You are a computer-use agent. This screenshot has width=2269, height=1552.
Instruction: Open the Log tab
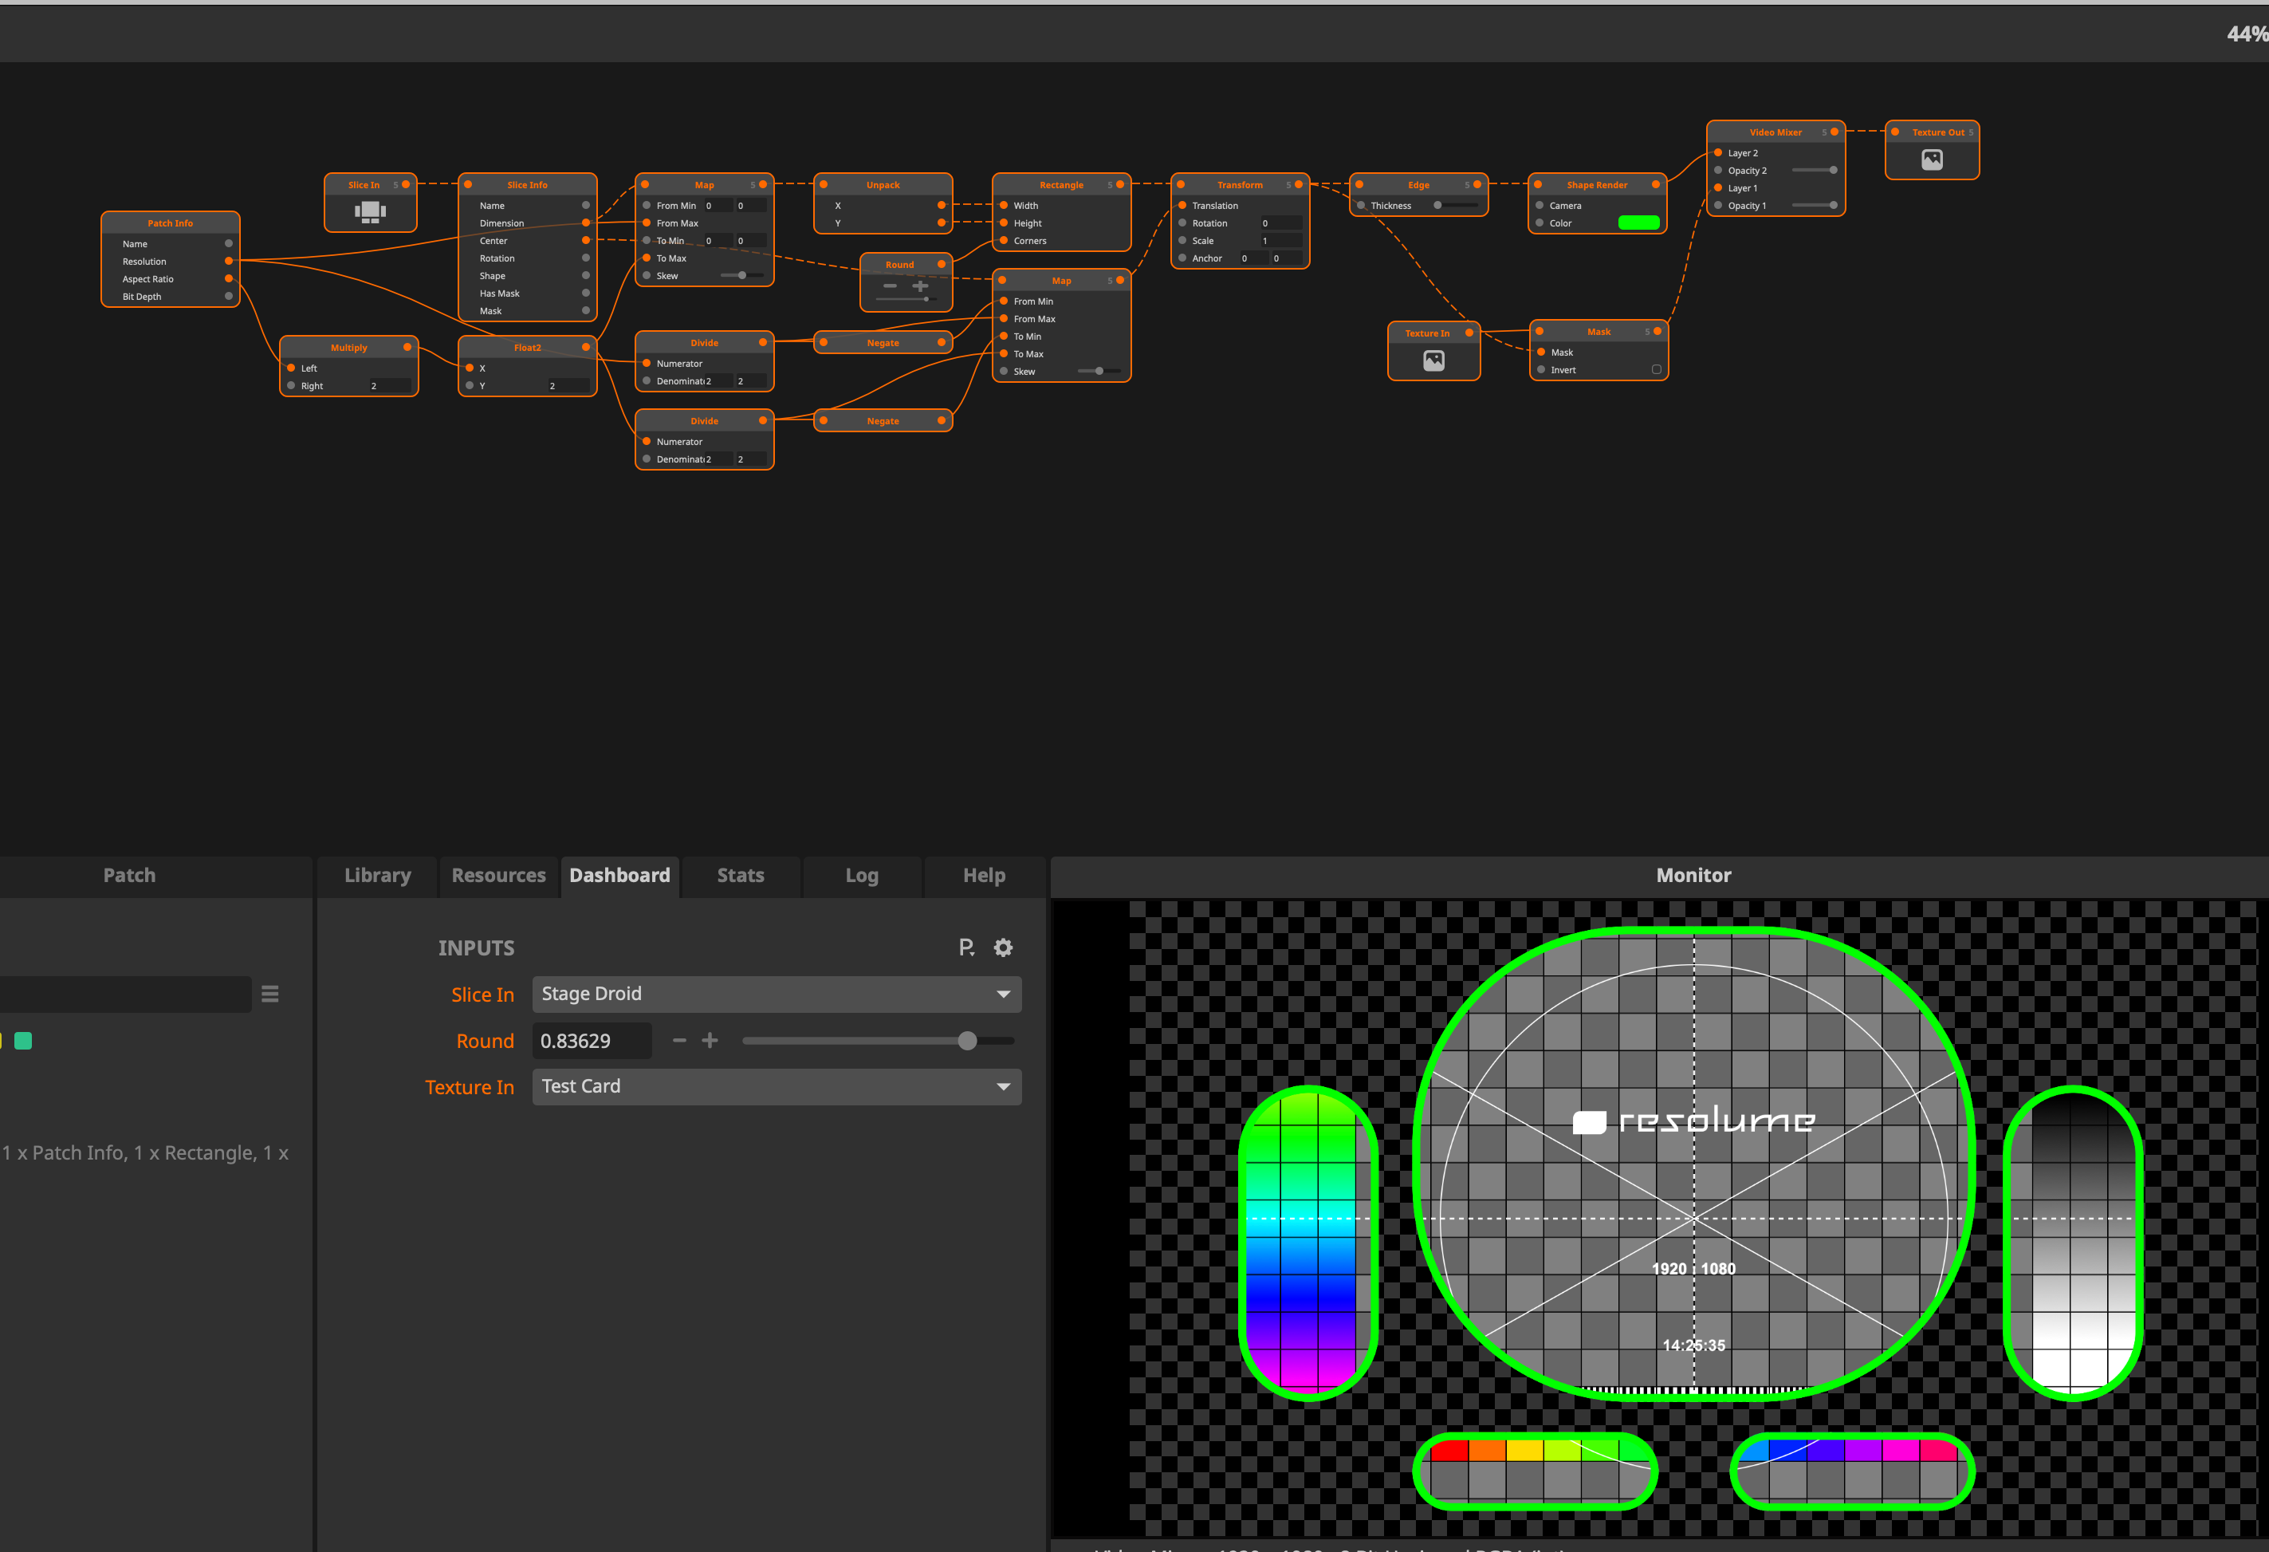pyautogui.click(x=861, y=876)
